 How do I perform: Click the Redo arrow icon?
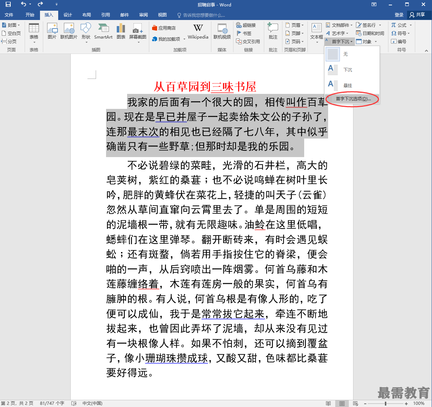(x=40, y=4)
